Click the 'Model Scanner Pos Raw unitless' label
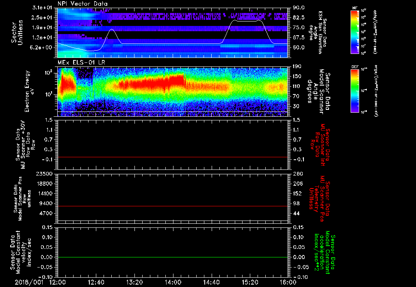The image size is (416, 287). point(23,199)
